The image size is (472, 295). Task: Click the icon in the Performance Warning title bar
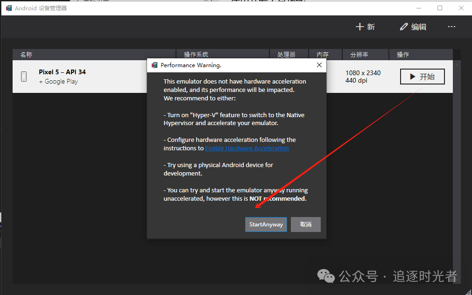click(153, 65)
